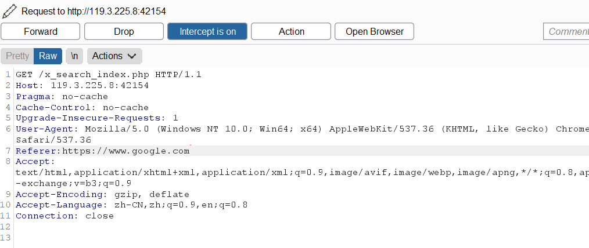This screenshot has width=589, height=248.
Task: Launch Open Browser
Action: (x=375, y=31)
